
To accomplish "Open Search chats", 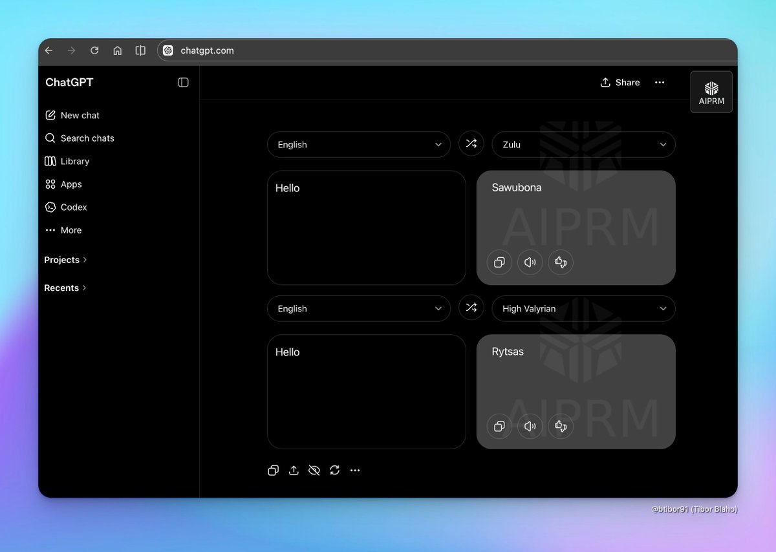I will tap(80, 138).
